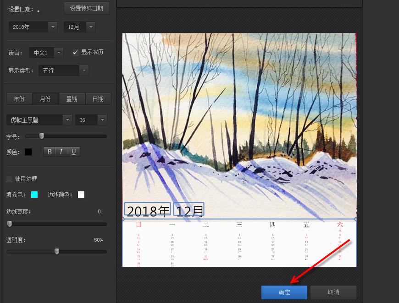Image resolution: width=399 pixels, height=303 pixels.
Task: Select the calendar grid in preview
Action: point(239,243)
